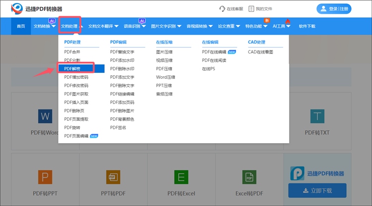
Task: Click the PDF转TXT teal T icon
Action: coord(317,116)
